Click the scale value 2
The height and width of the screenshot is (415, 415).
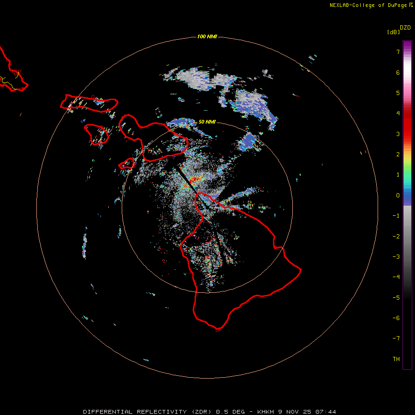click(398, 154)
